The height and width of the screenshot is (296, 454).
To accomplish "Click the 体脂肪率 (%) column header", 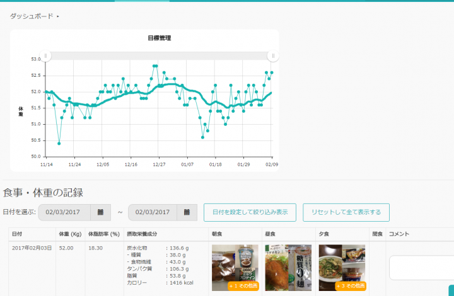I will point(104,234).
